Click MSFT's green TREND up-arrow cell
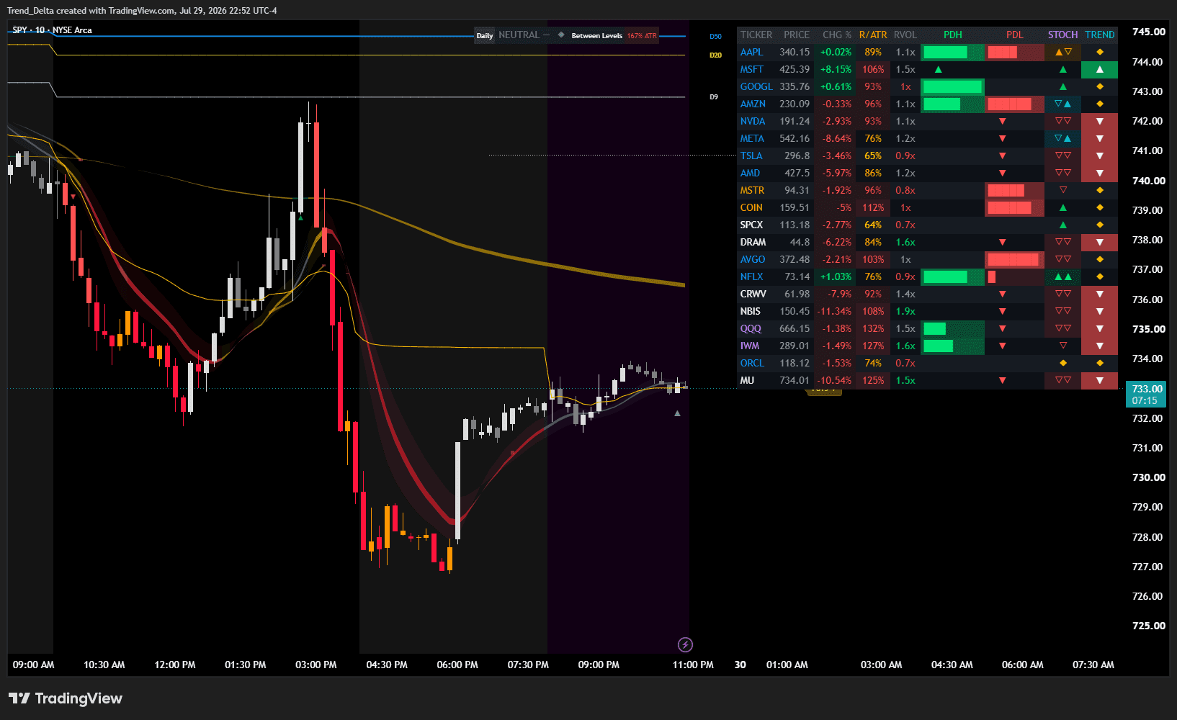 1099,70
